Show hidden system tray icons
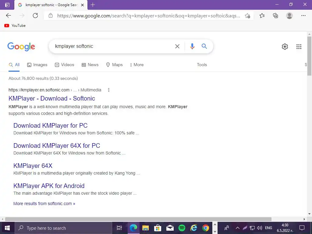 (x=237, y=228)
